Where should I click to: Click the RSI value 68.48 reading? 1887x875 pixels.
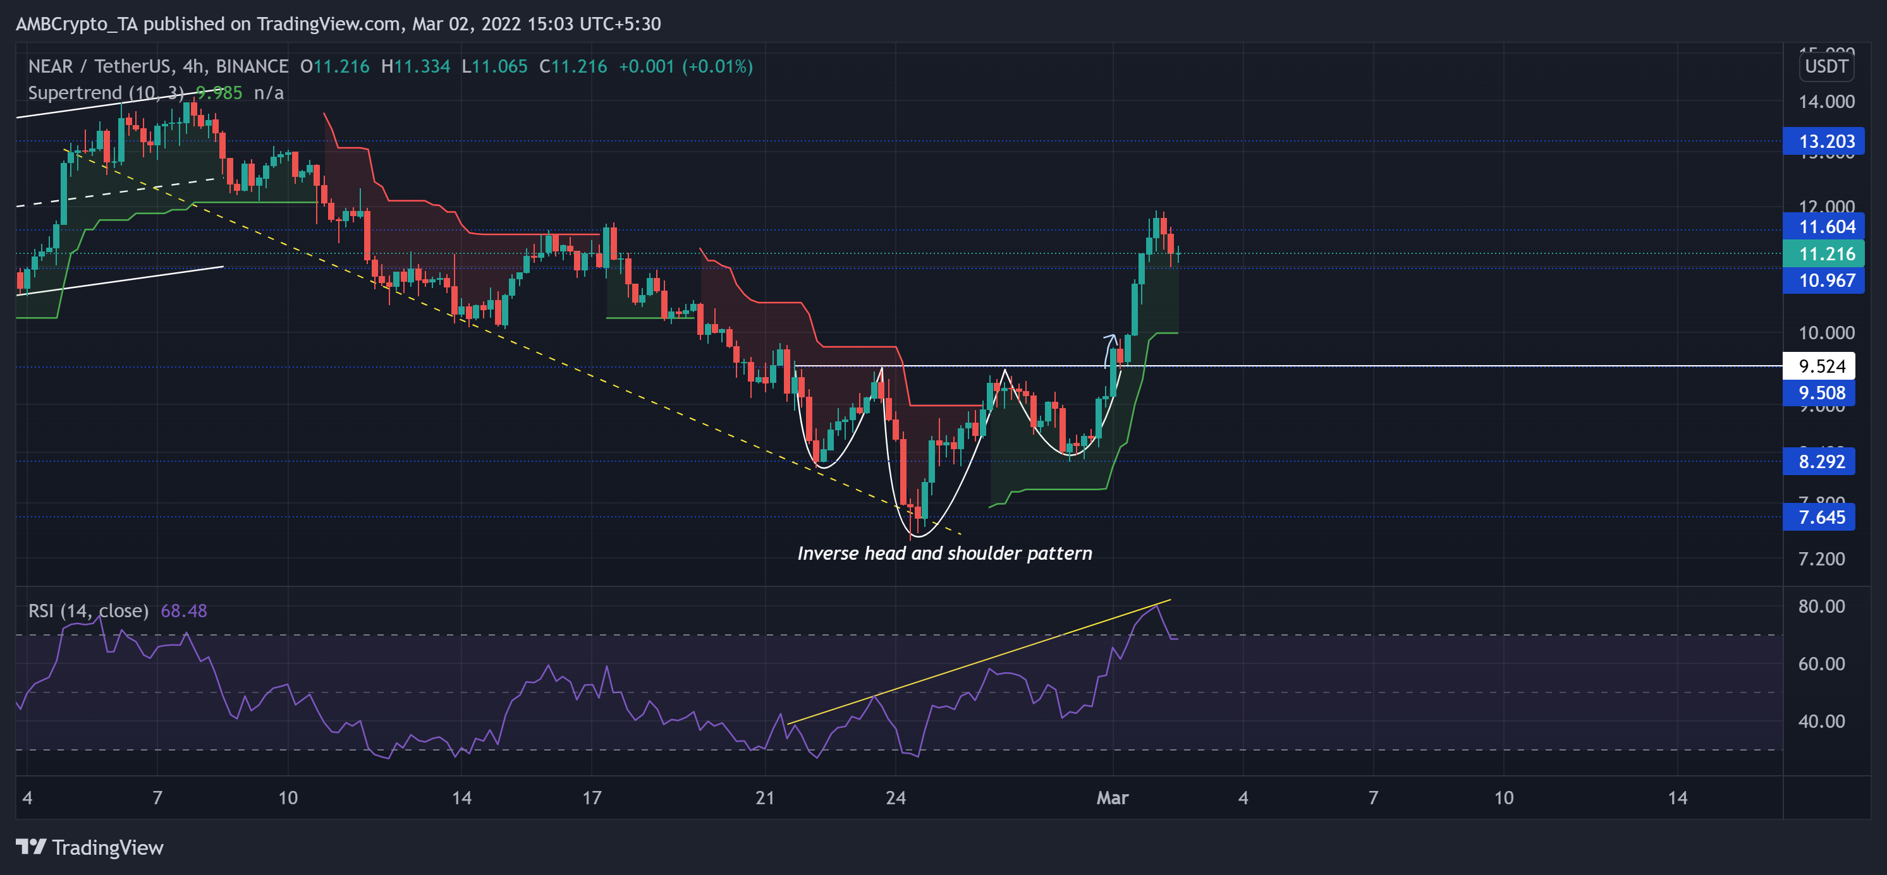click(183, 611)
